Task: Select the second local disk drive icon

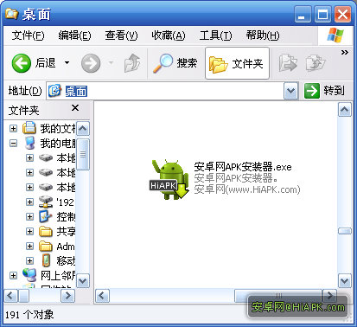Action: tap(46, 172)
